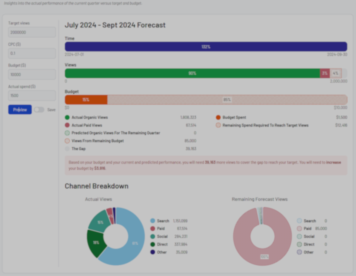Click Paid legend marker in Remaining Forecast Views
356x276 pixels.
tap(299, 229)
